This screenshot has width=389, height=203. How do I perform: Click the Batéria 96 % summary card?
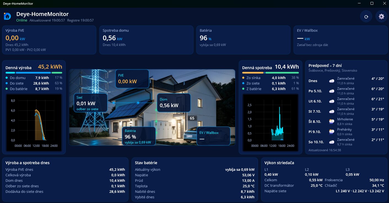(x=243, y=40)
